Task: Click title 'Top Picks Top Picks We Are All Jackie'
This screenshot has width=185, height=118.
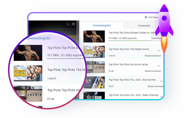Action: click(128, 64)
